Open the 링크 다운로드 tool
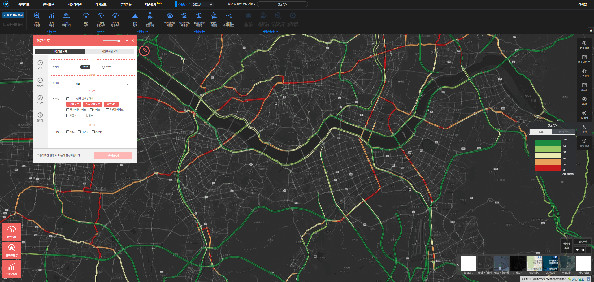 pyautogui.click(x=584, y=59)
